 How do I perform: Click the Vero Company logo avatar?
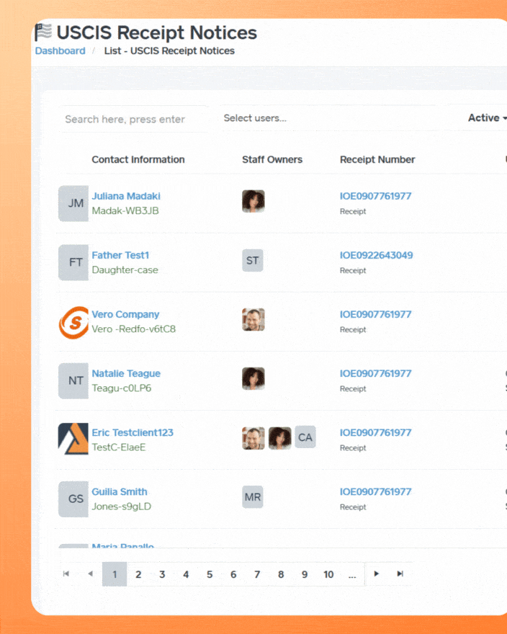click(73, 321)
